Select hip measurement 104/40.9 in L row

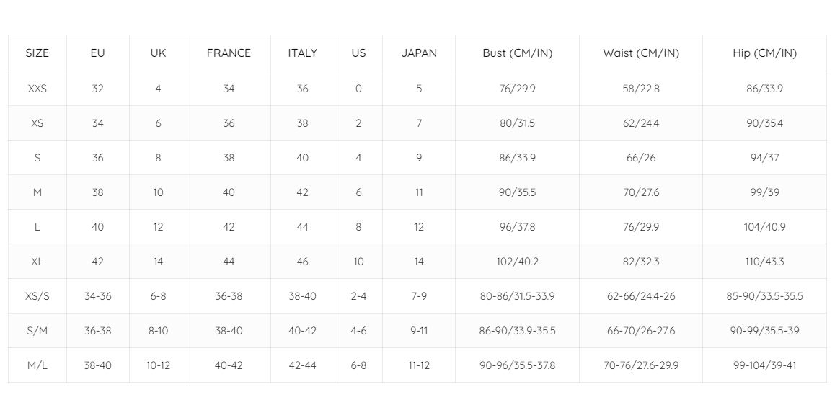[x=764, y=227]
